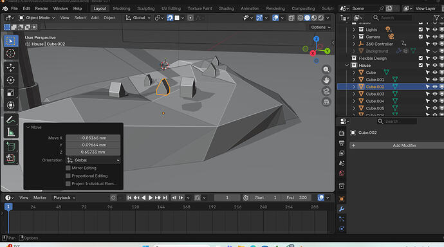Toggle snapping magnet icon in header
The width and height of the screenshot is (444, 247).
170,18
